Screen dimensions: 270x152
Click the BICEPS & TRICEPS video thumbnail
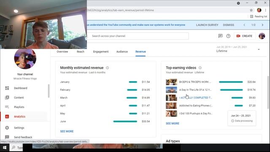(171, 82)
